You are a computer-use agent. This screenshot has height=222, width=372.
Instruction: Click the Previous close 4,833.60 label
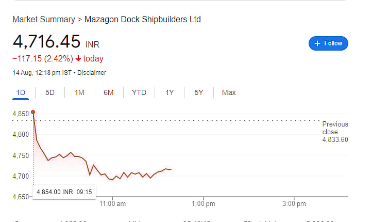(335, 132)
